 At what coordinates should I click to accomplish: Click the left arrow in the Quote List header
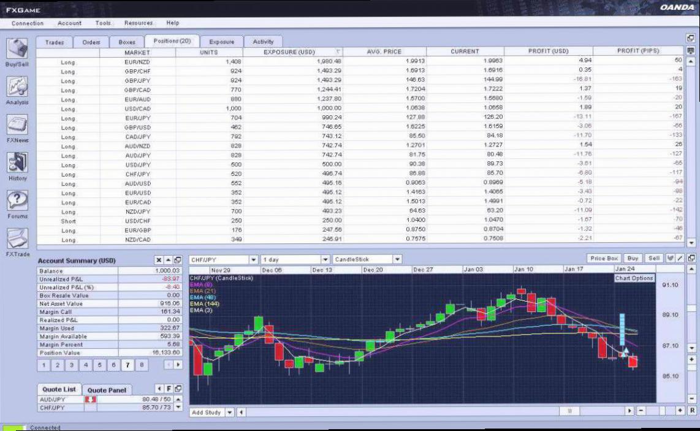click(x=159, y=389)
